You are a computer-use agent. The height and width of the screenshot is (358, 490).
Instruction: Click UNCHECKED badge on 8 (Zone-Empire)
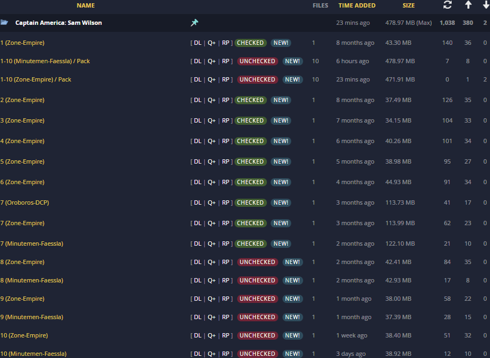(x=258, y=262)
